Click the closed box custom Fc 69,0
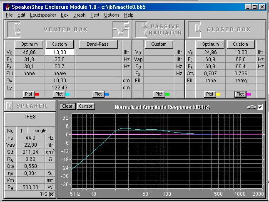The height and width of the screenshot is (202, 269). pos(241,59)
